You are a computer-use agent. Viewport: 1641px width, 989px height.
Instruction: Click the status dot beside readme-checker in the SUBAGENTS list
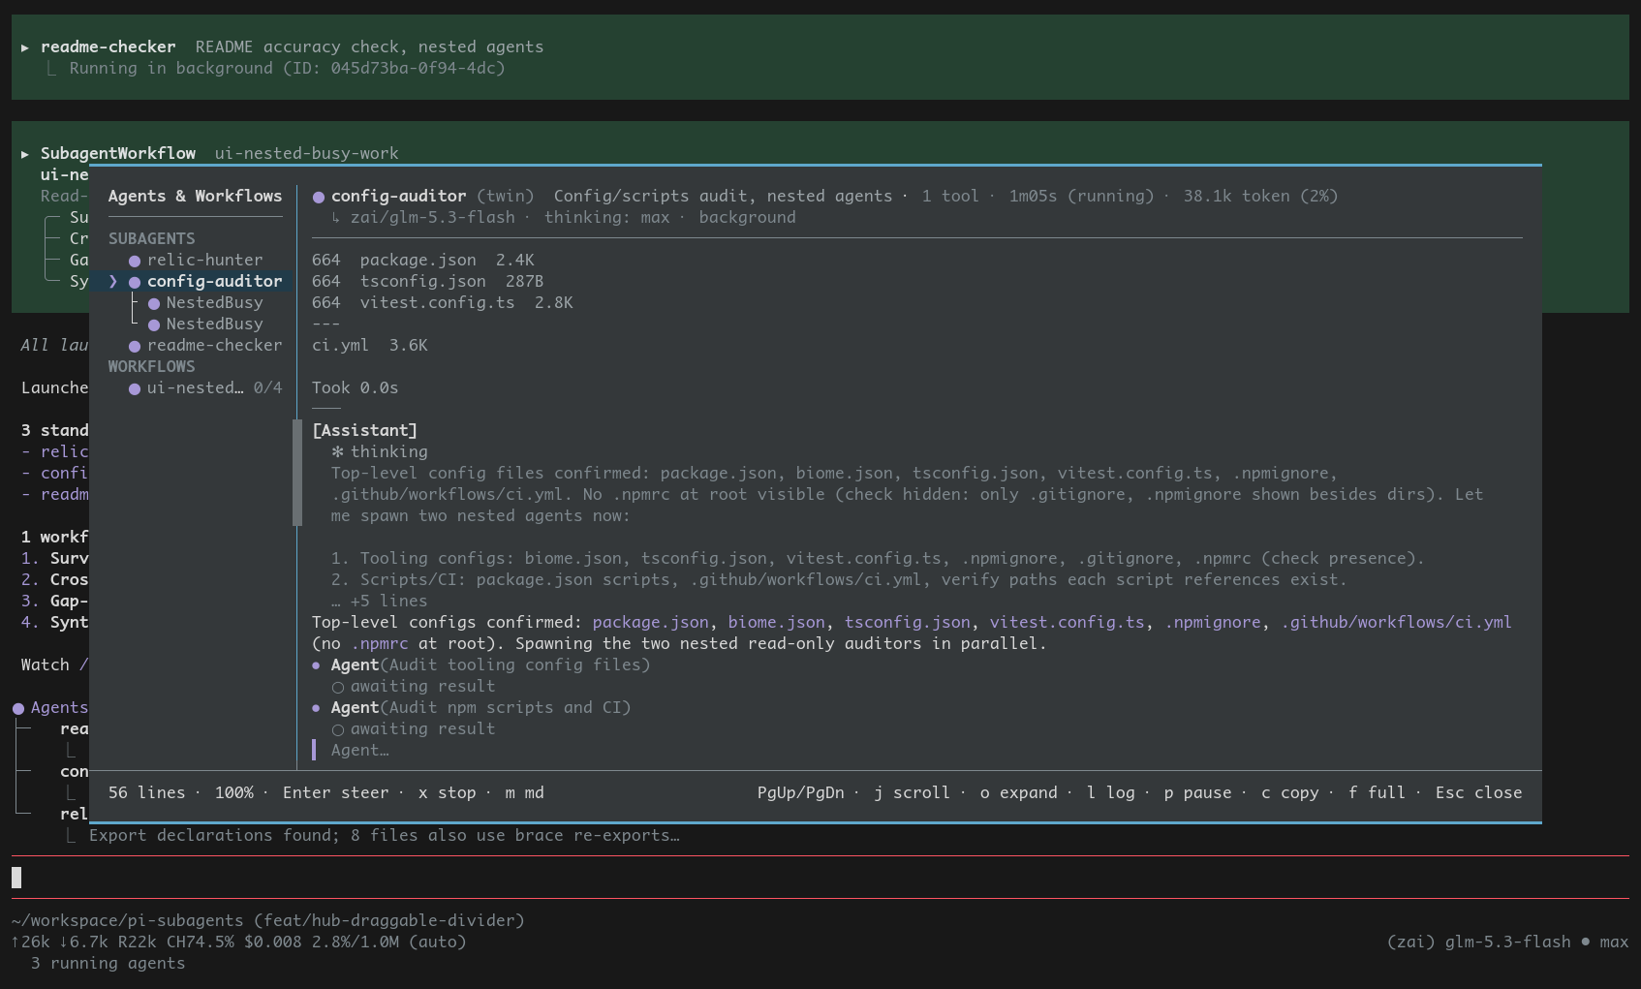pyautogui.click(x=135, y=346)
